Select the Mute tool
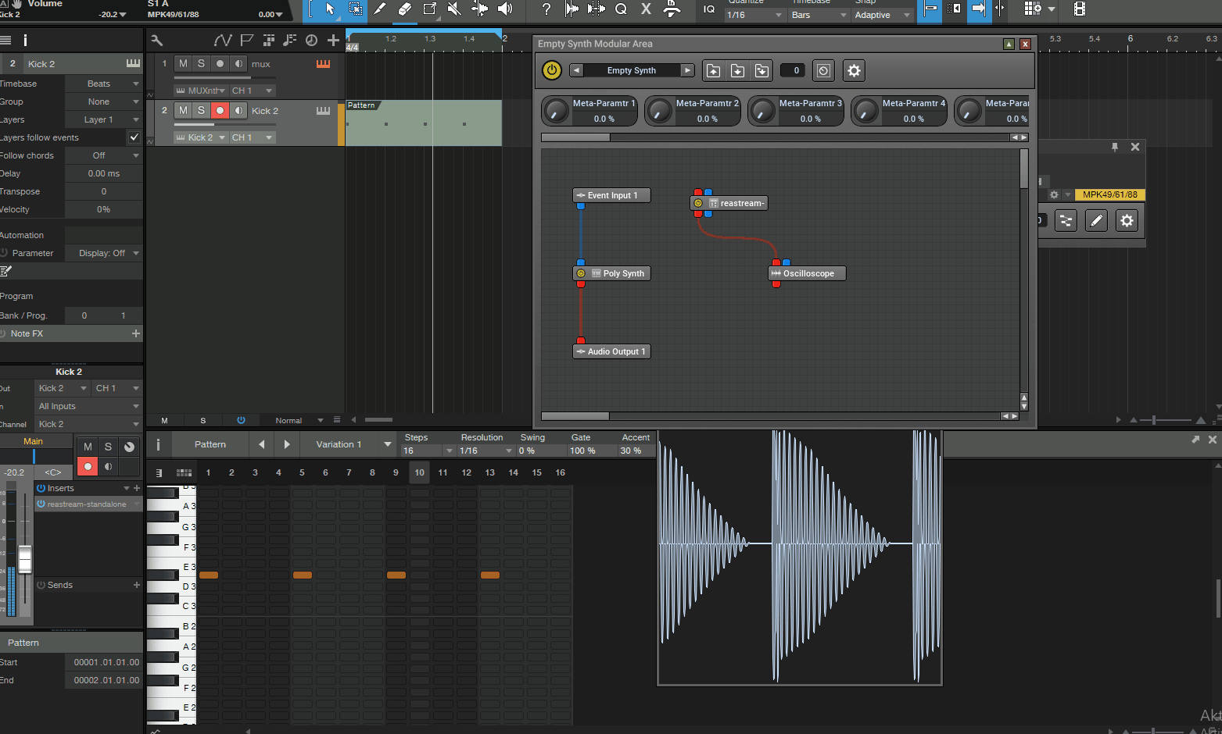1222x734 pixels. (x=454, y=9)
